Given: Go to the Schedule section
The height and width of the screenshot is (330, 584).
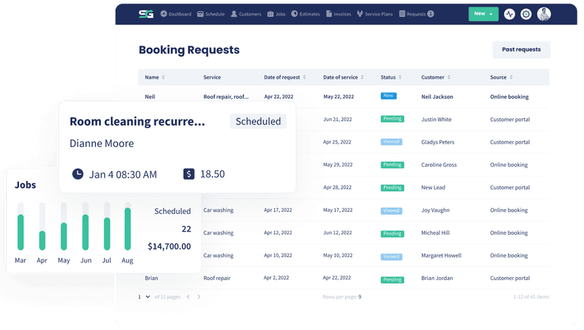Looking at the screenshot, I should pyautogui.click(x=211, y=14).
